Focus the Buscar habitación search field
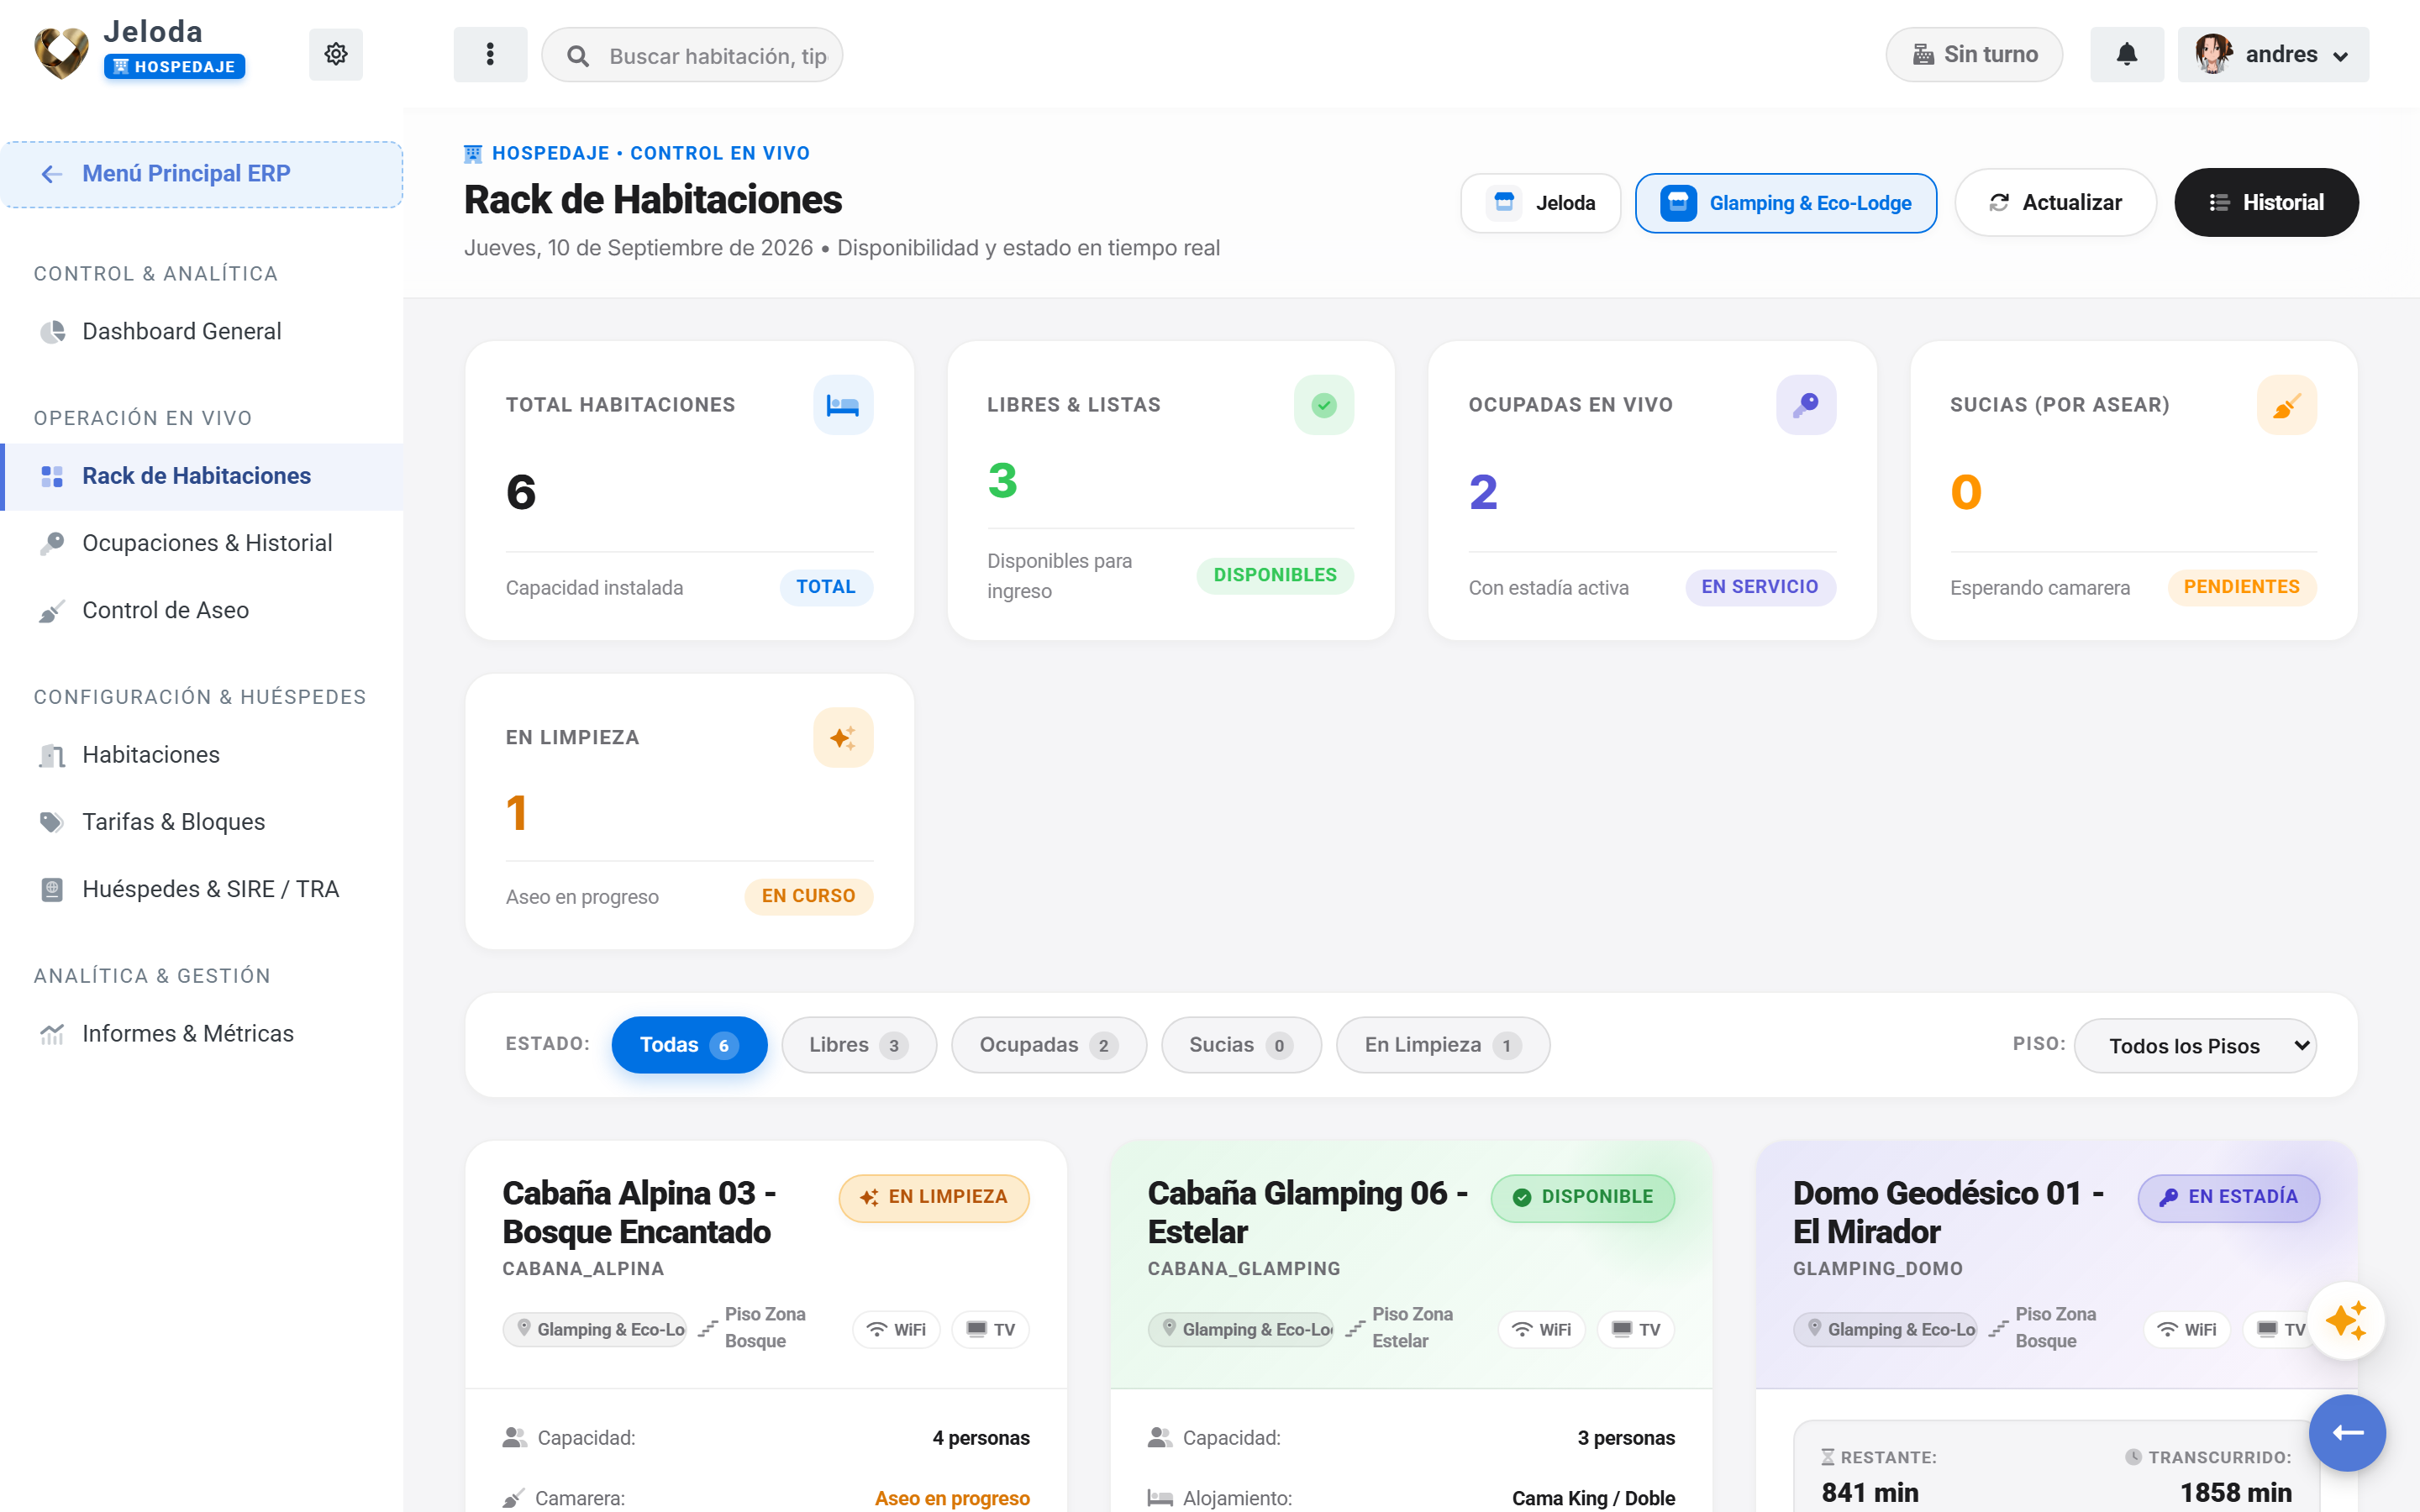 (x=692, y=56)
